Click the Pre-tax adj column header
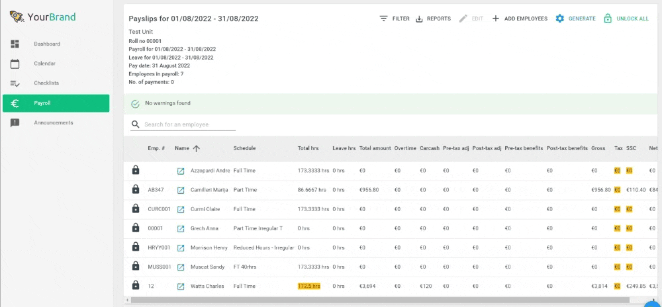 pyautogui.click(x=456, y=148)
